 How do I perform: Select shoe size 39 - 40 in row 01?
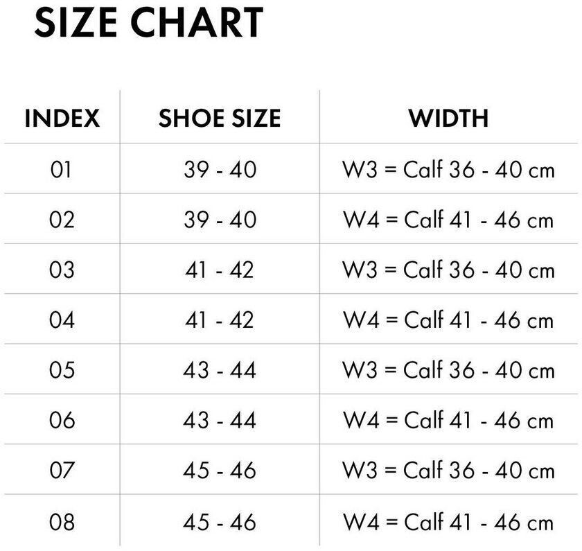(220, 169)
